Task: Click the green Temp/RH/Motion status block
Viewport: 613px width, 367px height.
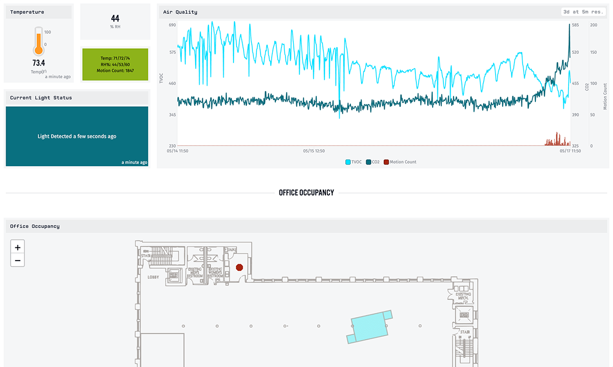Action: click(115, 64)
